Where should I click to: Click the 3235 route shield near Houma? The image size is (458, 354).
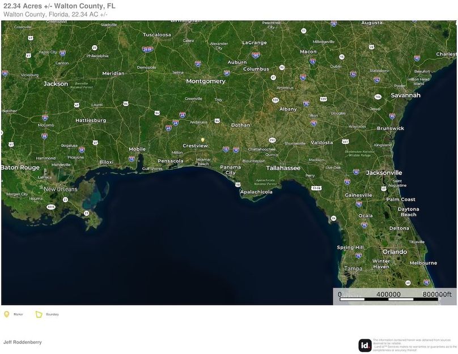point(51,207)
